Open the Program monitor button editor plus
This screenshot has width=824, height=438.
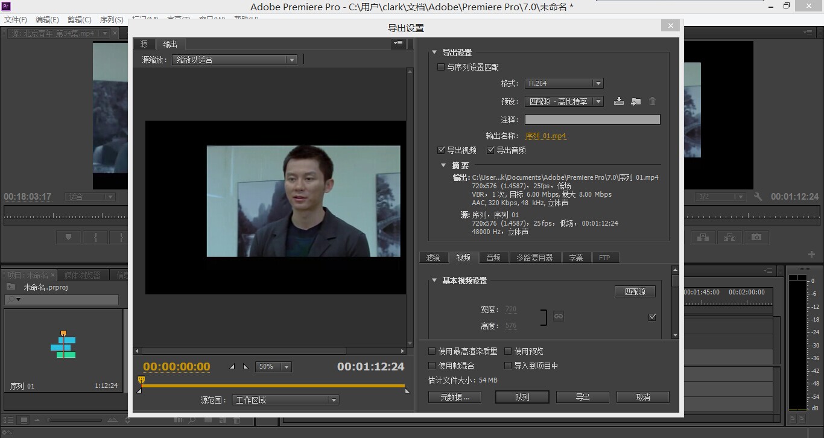(812, 255)
